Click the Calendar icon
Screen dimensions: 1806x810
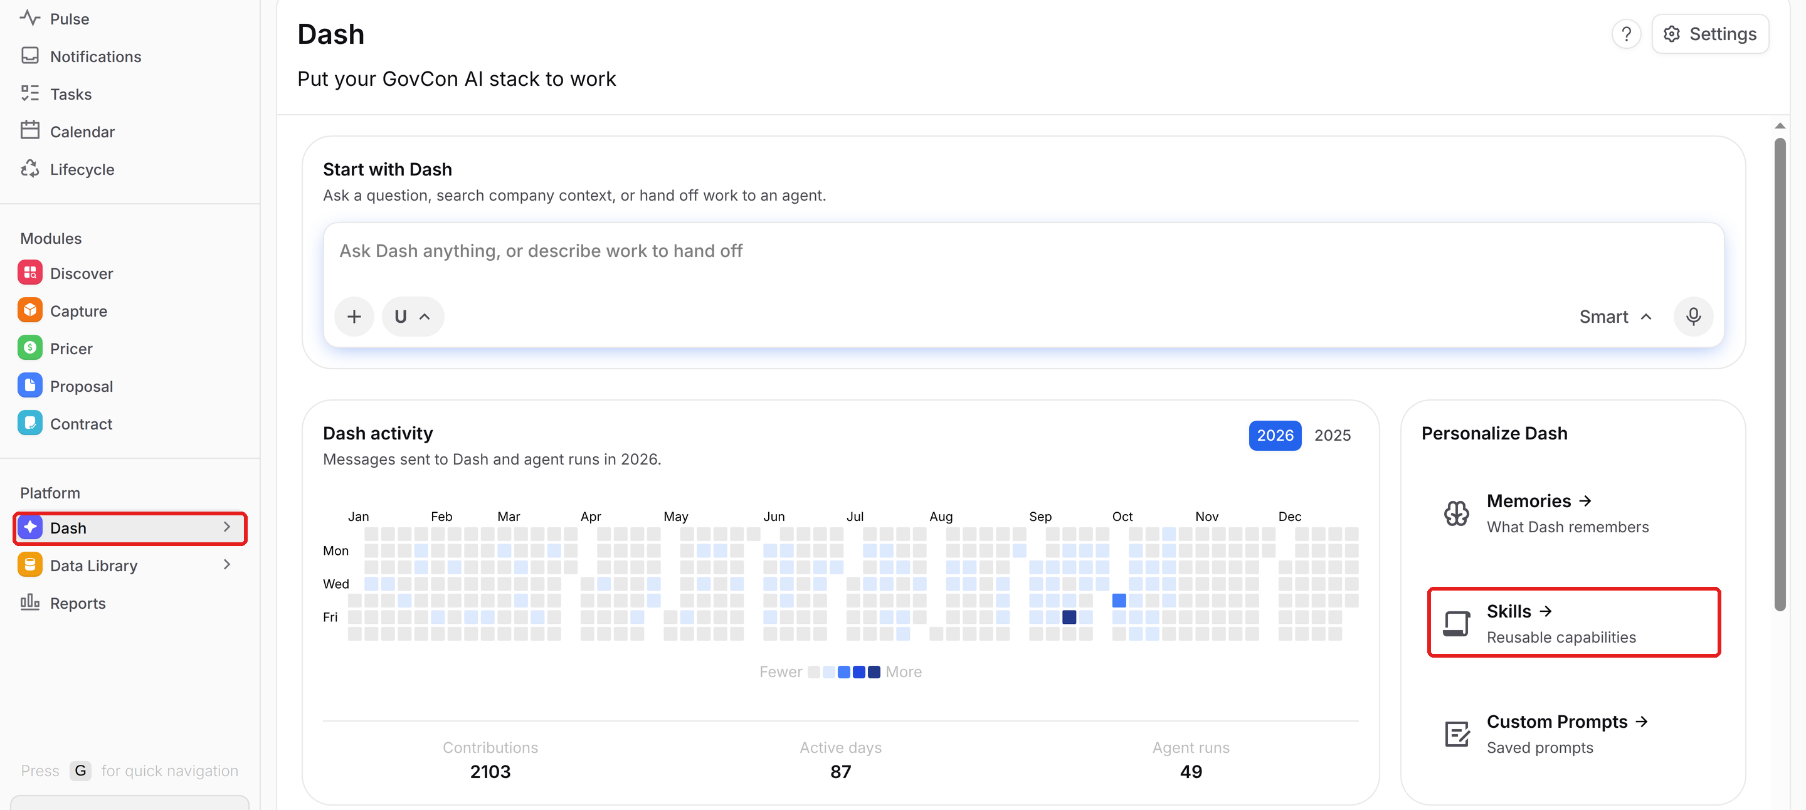point(29,131)
